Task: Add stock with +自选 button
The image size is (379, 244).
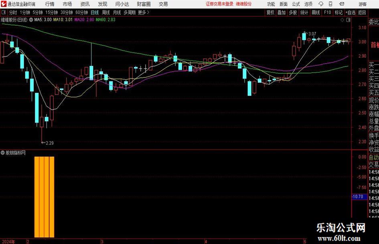Action: pos(350,12)
